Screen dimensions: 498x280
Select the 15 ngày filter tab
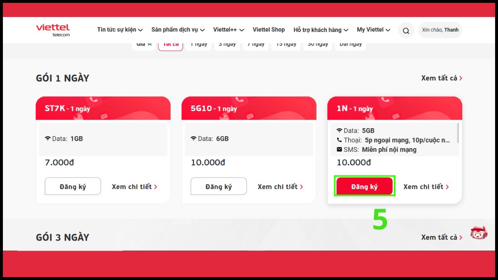[286, 46]
